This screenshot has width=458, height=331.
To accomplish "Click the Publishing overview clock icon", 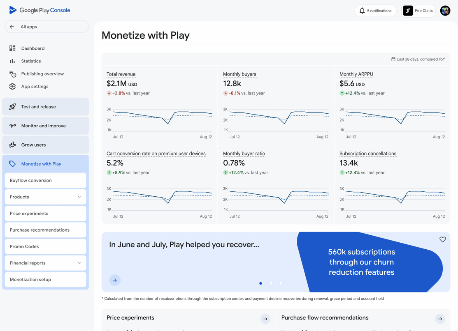I will (12, 74).
